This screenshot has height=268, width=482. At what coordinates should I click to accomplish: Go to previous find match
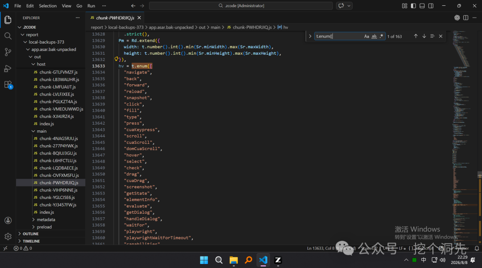point(416,36)
